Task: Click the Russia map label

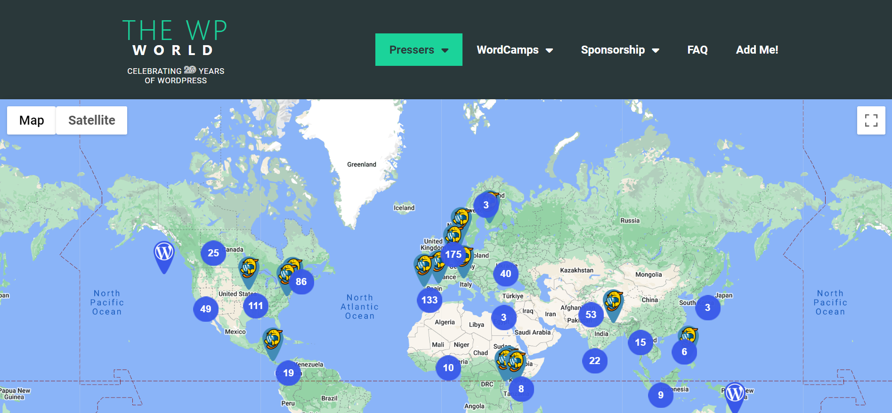Action: coord(630,221)
